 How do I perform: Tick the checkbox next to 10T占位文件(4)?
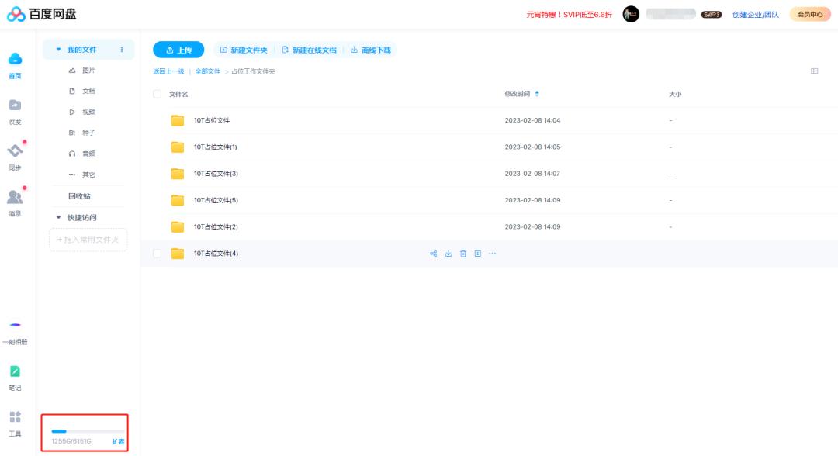pyautogui.click(x=158, y=254)
